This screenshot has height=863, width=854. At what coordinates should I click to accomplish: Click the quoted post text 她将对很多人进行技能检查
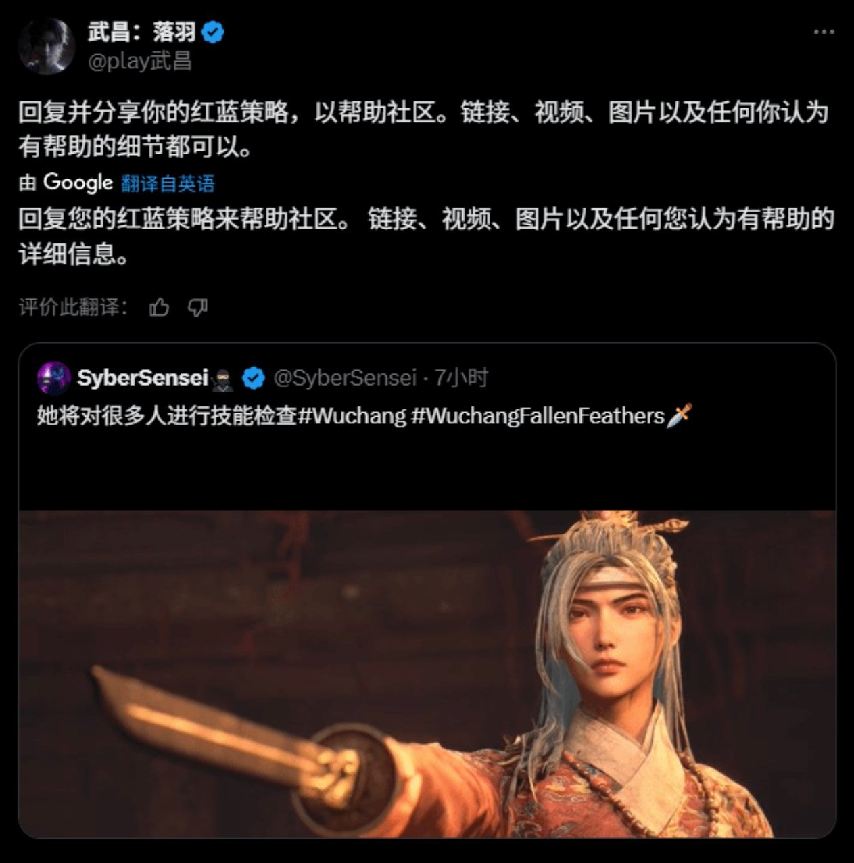point(167,415)
